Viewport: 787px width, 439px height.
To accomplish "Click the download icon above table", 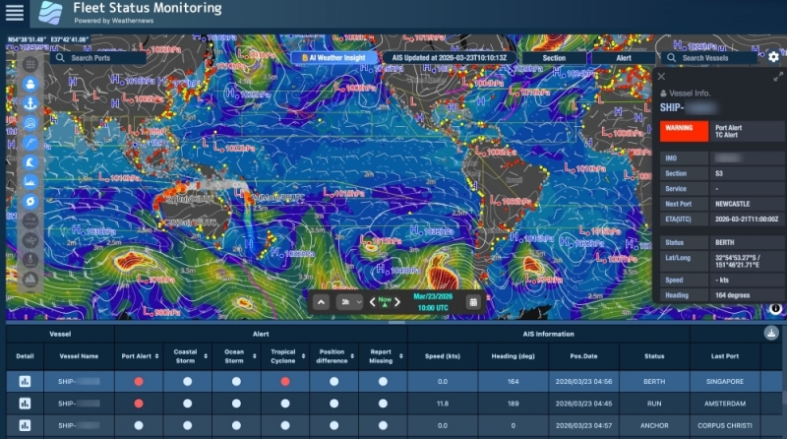I will (770, 334).
